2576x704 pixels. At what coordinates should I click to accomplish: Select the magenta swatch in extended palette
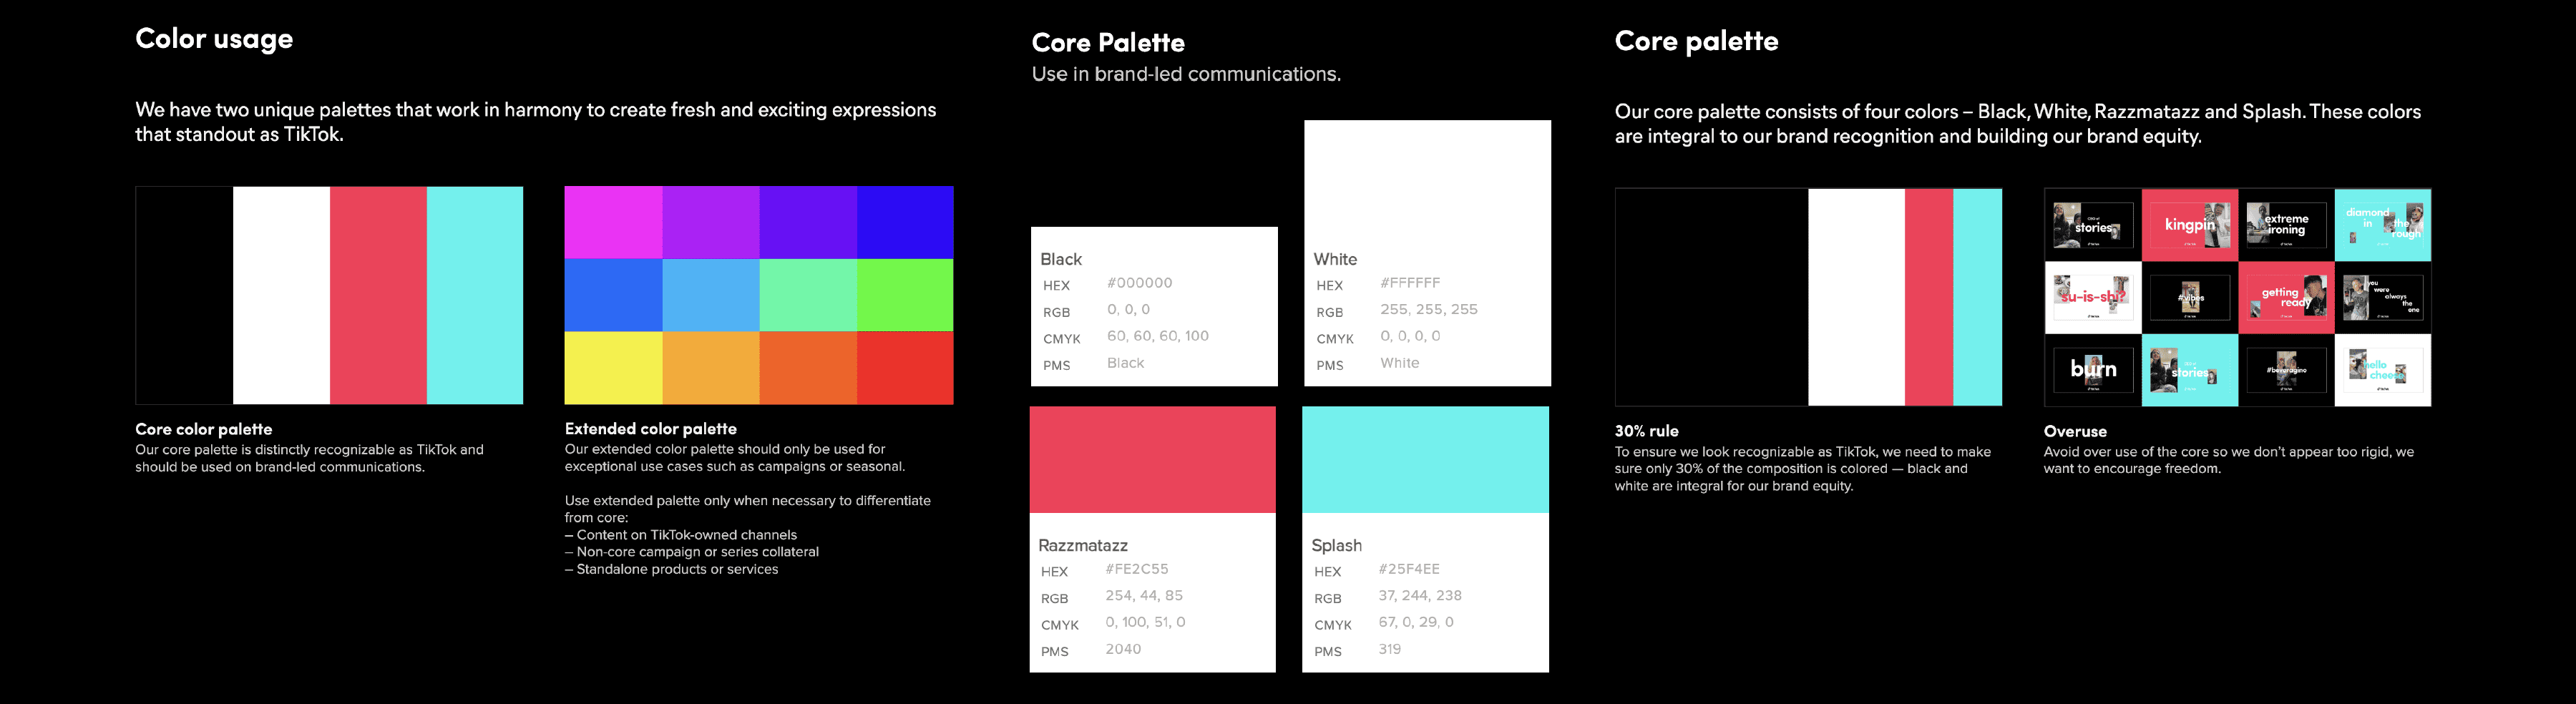[613, 222]
